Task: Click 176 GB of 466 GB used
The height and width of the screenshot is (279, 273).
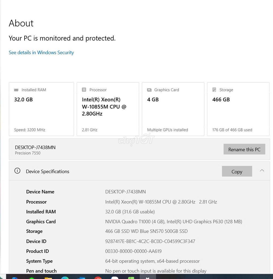Action: coord(232,130)
